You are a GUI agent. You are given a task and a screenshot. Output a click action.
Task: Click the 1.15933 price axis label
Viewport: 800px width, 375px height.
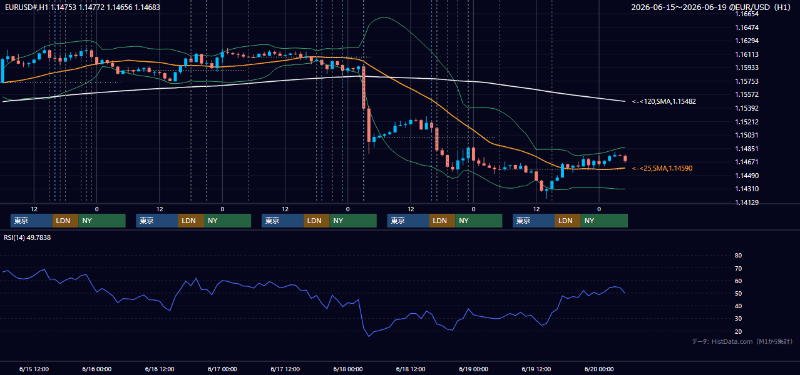[x=747, y=67]
